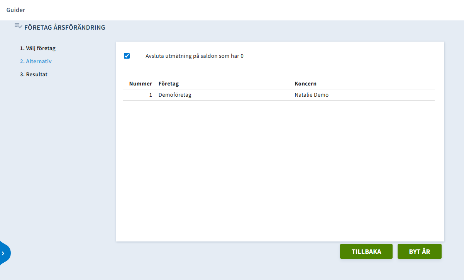Open the Guider menu
Screen dimensions: 464x280
[x=16, y=10]
